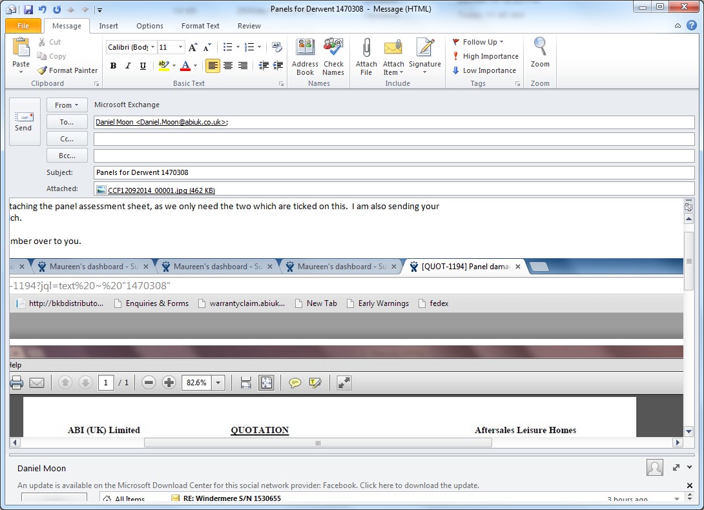
Task: Switch to the Options ribbon tab
Action: [149, 26]
